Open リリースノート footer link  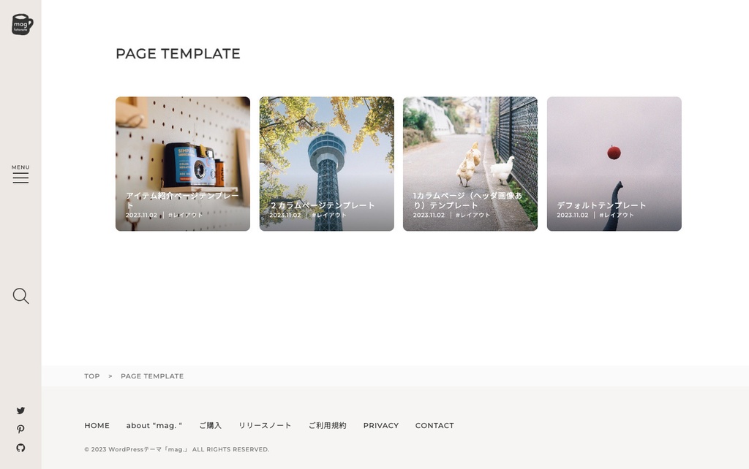click(x=265, y=426)
